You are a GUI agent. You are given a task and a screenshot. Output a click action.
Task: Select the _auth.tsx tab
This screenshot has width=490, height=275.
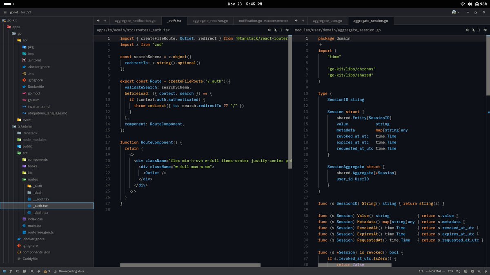click(174, 20)
